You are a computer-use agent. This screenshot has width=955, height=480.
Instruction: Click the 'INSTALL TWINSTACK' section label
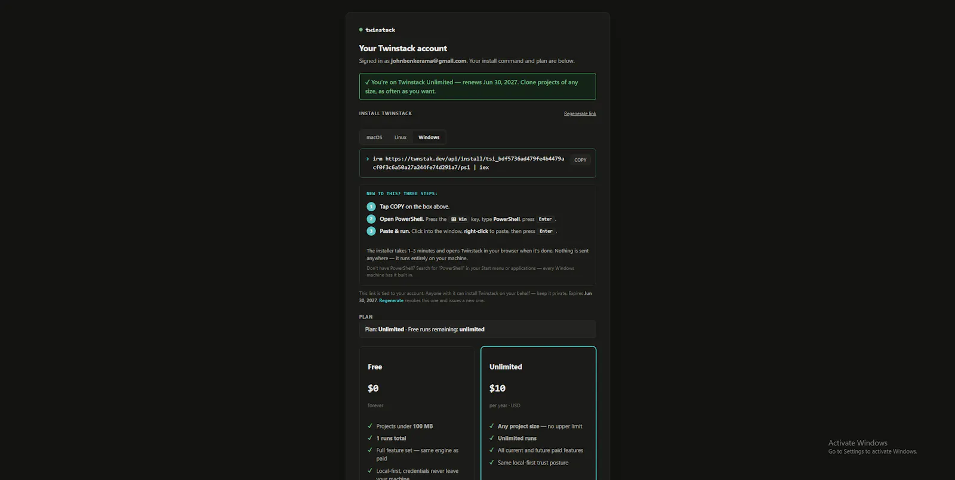386,113
